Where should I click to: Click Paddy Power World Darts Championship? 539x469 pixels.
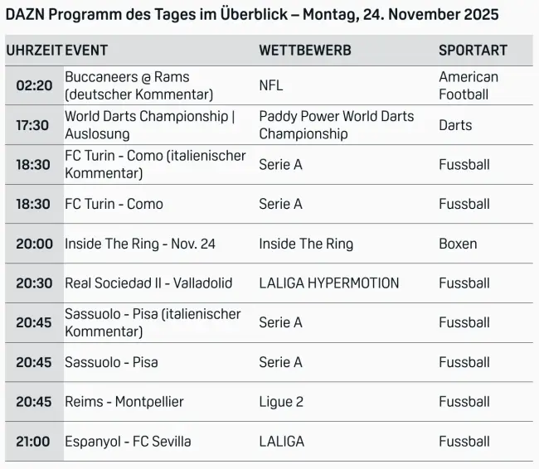[336, 124]
